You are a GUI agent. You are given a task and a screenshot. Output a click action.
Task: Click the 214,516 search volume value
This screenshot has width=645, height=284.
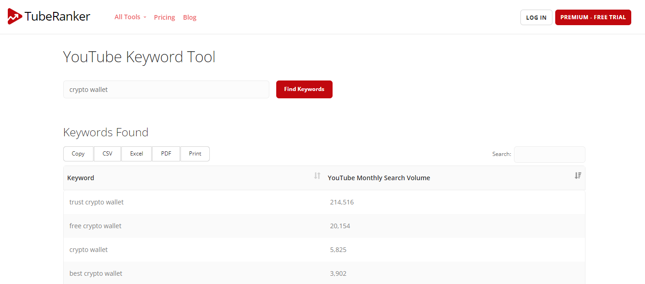tap(342, 202)
